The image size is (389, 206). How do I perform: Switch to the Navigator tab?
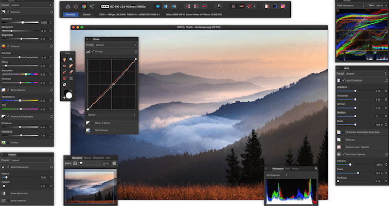(77, 158)
